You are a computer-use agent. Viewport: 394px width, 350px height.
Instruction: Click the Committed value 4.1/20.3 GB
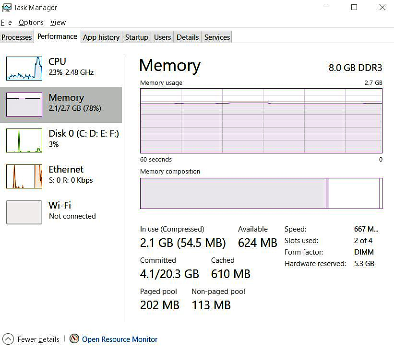(169, 274)
